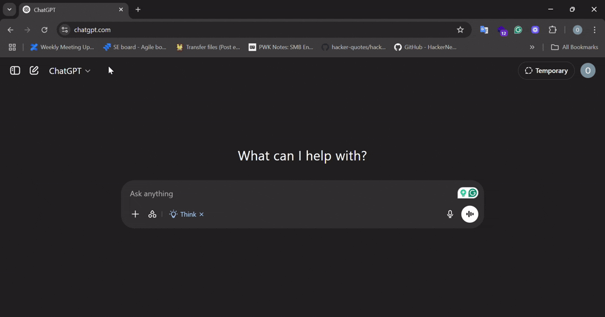Open the Chrome profile avatar

click(x=577, y=30)
